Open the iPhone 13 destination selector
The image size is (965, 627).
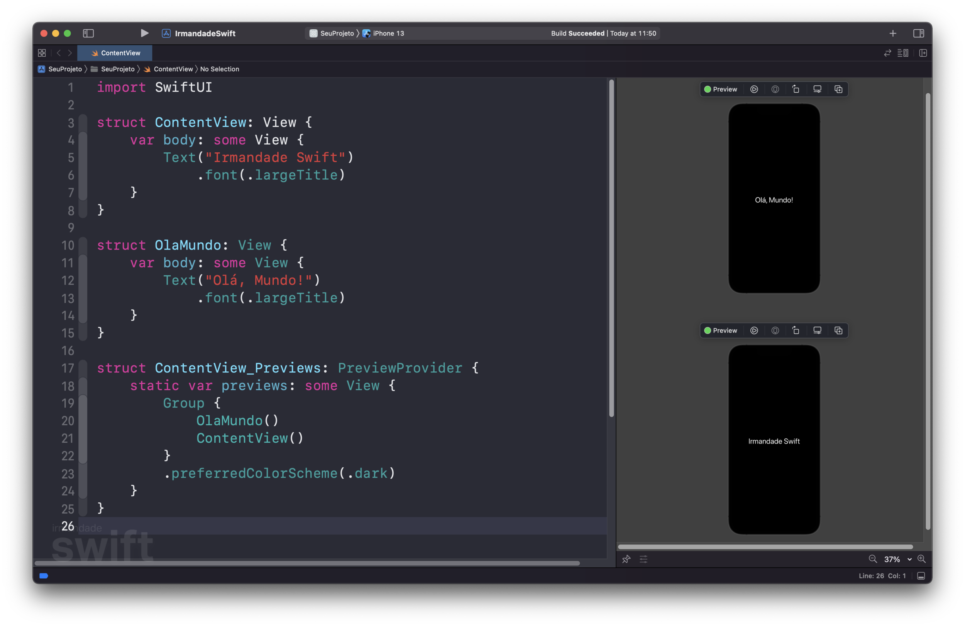pos(383,33)
